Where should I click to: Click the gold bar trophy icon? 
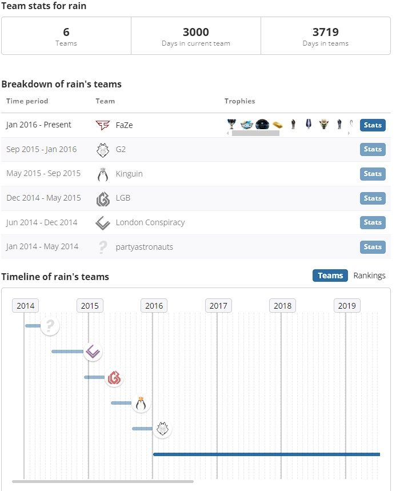(x=277, y=125)
